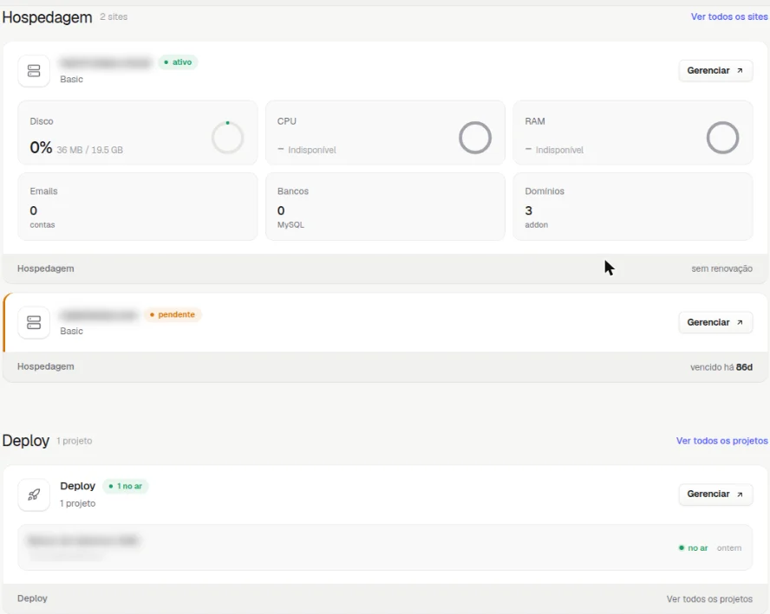
Task: Click the 'ontem' timestamp text
Action: 728,548
